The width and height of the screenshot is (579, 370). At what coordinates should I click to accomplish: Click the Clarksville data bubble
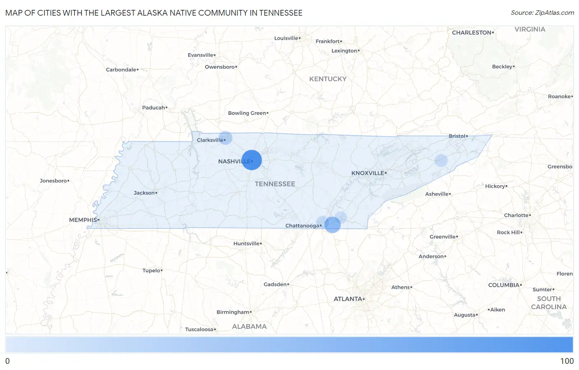point(225,138)
